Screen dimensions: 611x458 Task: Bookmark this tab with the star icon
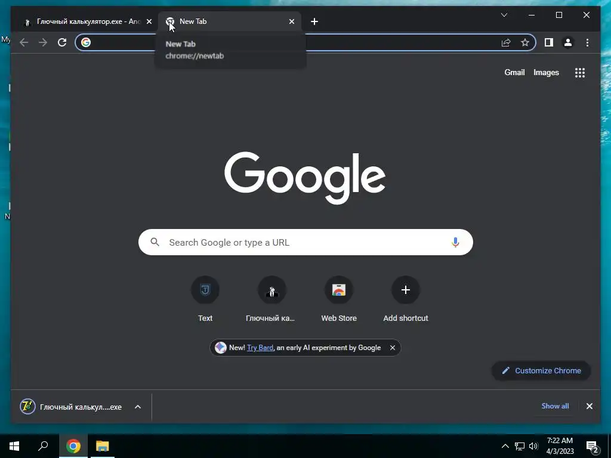coord(525,42)
